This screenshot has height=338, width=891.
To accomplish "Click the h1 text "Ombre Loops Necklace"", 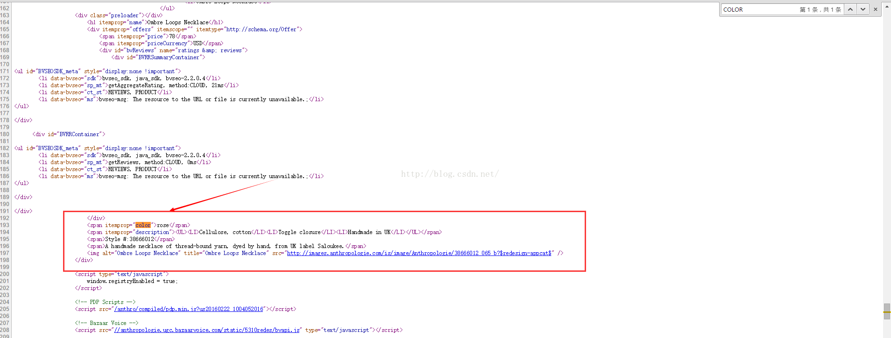I will [178, 22].
